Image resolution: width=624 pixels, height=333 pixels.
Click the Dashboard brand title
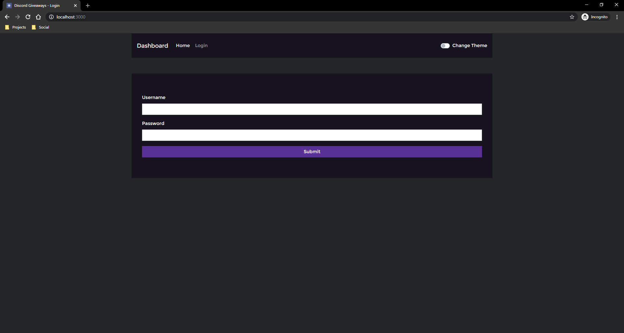[x=152, y=46]
